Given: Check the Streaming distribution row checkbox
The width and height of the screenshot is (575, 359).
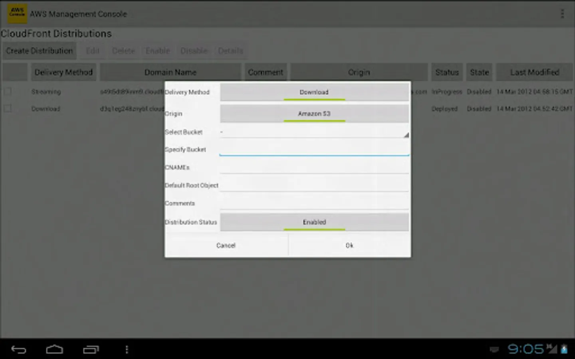Looking at the screenshot, I should coord(8,92).
